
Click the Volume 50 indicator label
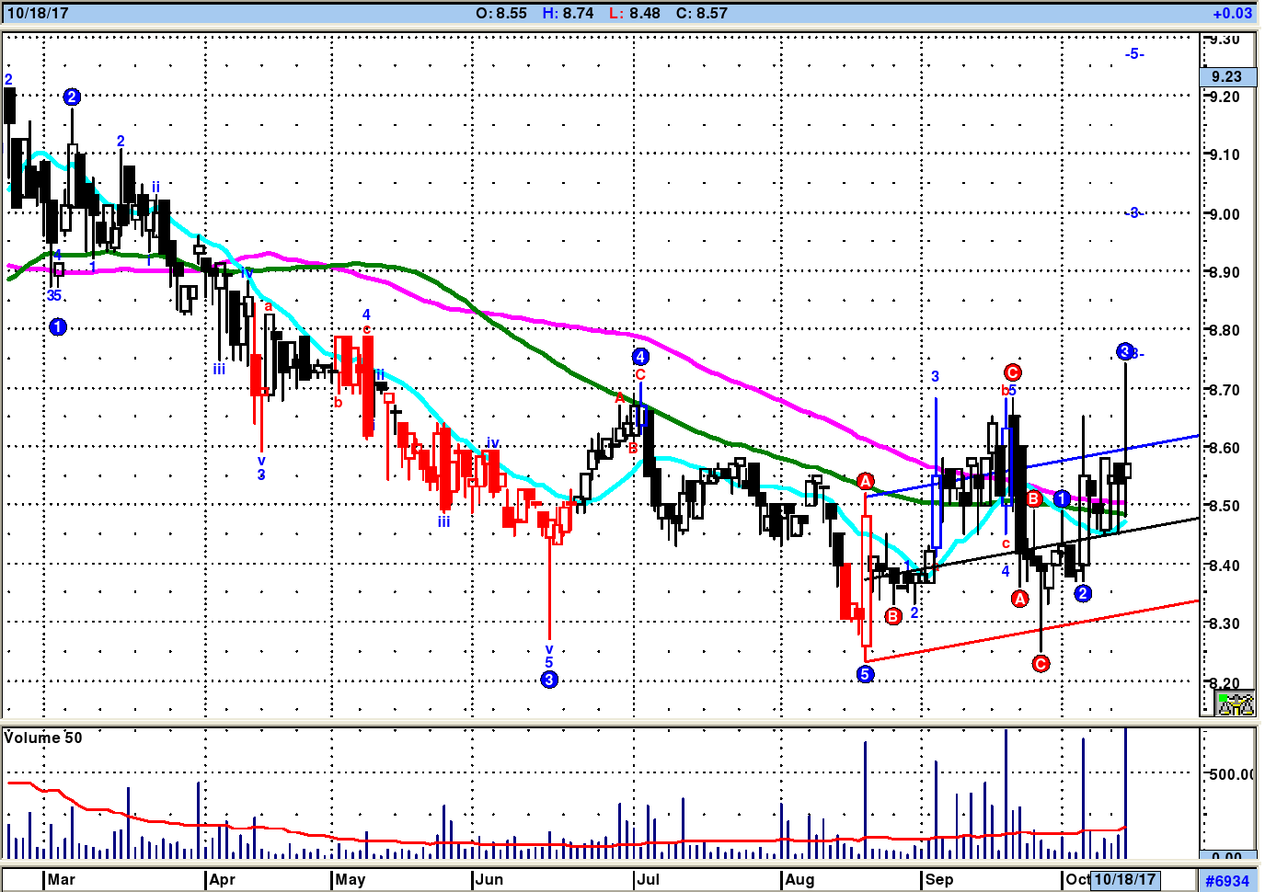pyautogui.click(x=43, y=738)
